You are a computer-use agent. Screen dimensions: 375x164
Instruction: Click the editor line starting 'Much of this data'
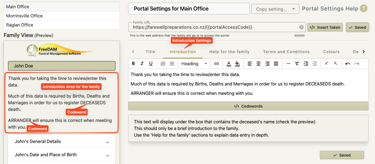[x=237, y=84]
